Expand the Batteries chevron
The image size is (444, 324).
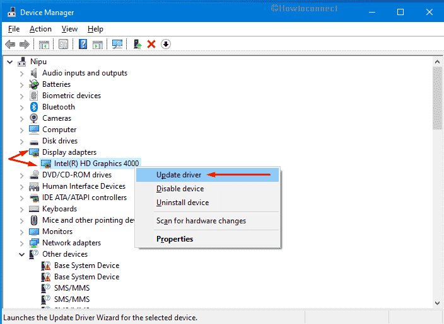point(22,85)
